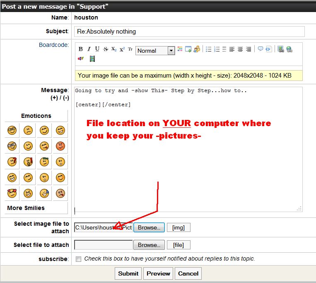Insert a video with the film icon
Viewport: 316px width, 283px height.
[x=92, y=59]
